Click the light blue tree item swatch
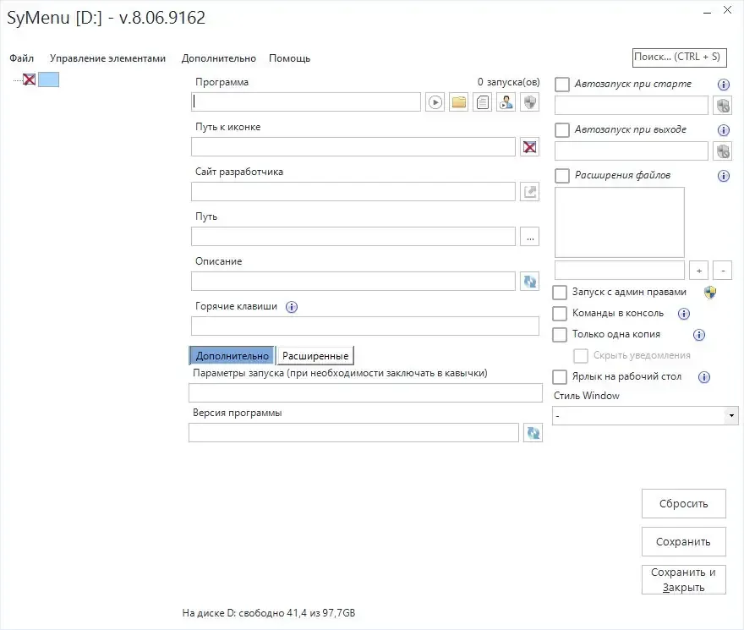Screen dimensions: 744x630 48,79
